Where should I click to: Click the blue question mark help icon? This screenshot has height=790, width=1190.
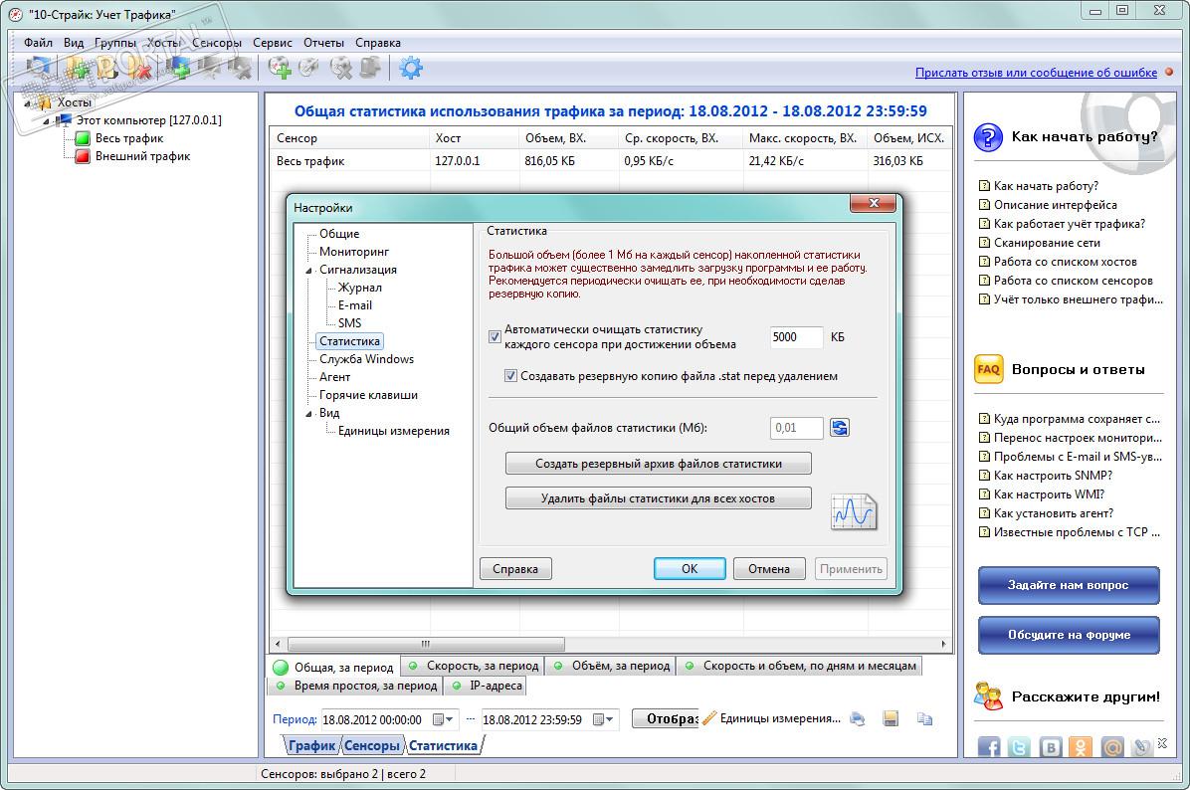point(988,137)
